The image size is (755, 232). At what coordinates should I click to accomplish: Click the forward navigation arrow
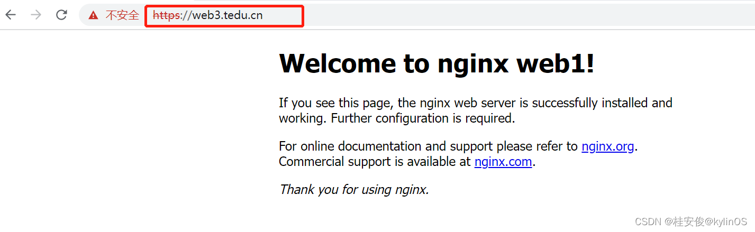pos(36,15)
